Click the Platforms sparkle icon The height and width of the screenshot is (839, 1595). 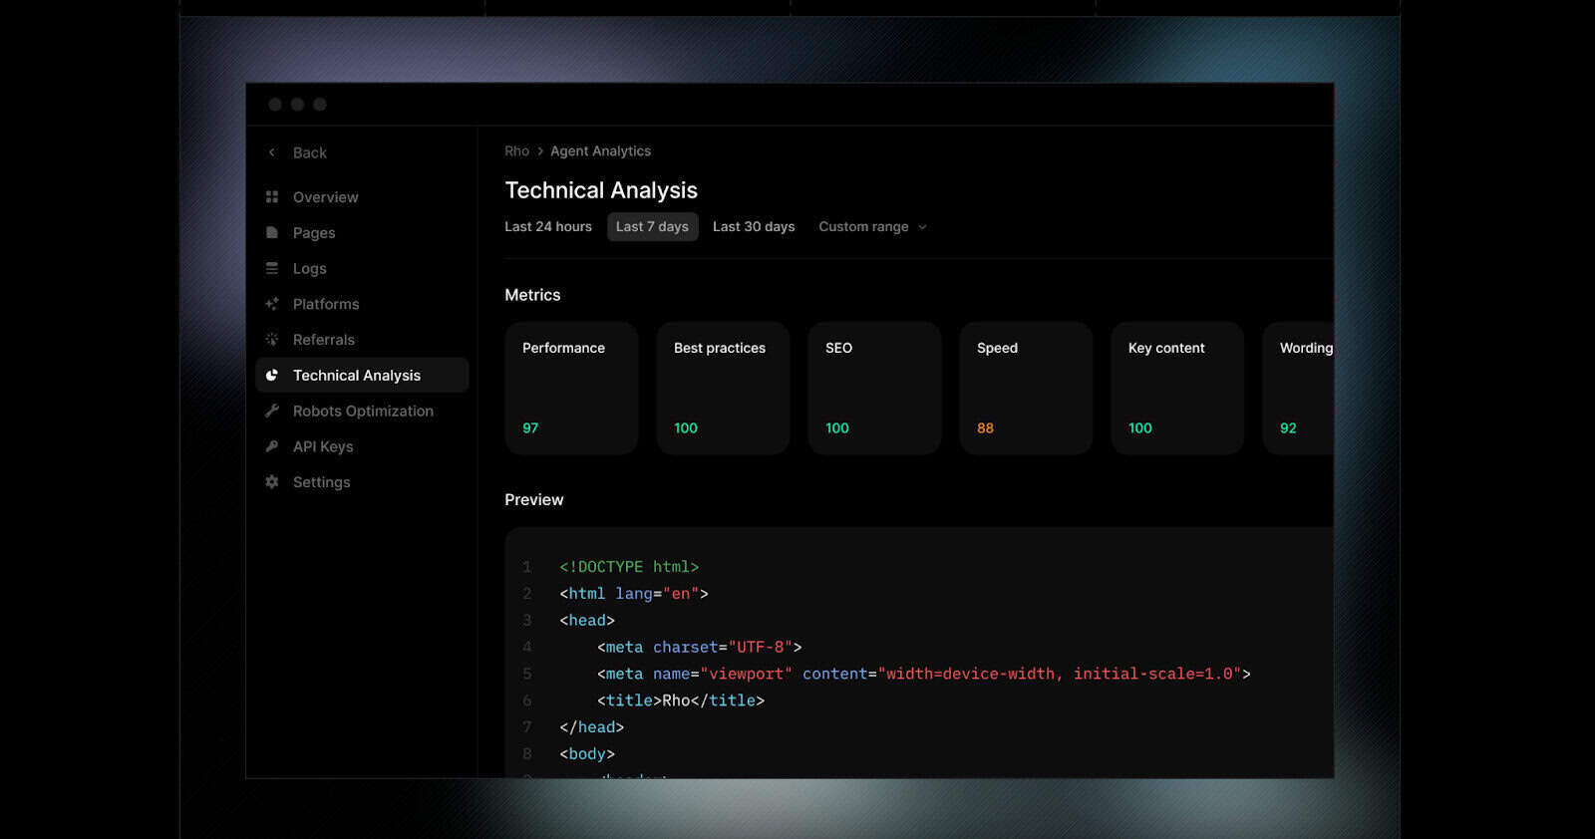(272, 304)
